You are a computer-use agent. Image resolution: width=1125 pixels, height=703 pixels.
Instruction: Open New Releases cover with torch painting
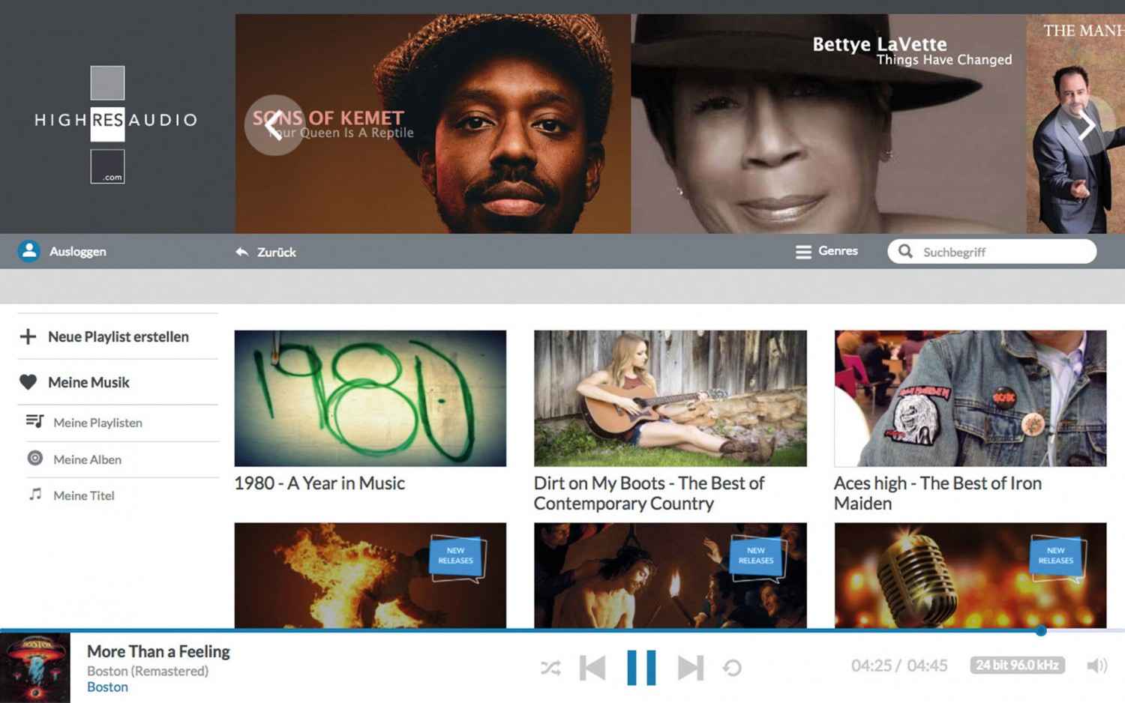click(670, 576)
